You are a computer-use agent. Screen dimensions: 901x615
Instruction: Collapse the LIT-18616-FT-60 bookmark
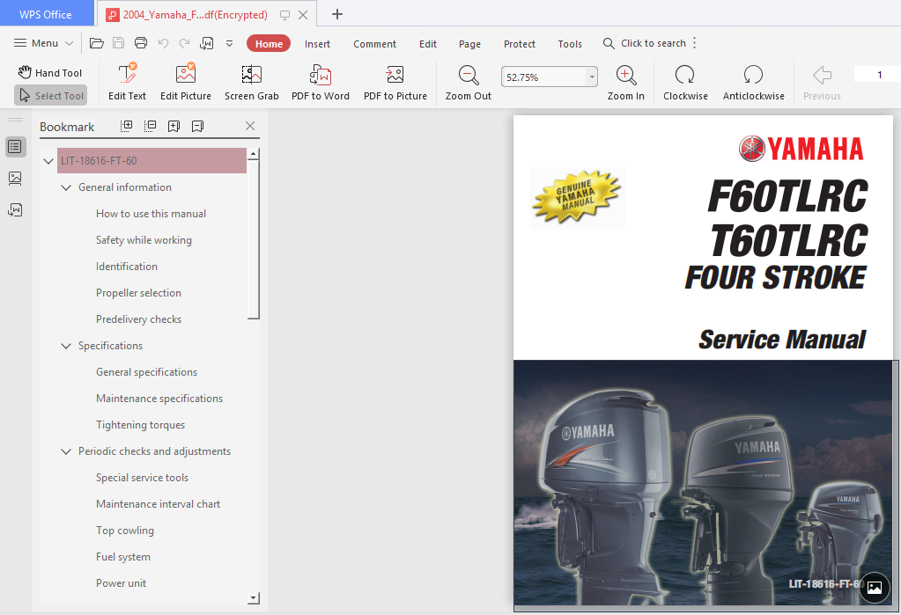coord(48,161)
